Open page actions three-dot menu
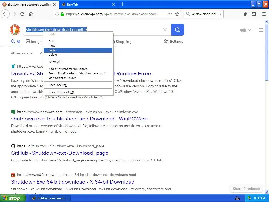The width and height of the screenshot is (269, 202). [x=169, y=14]
